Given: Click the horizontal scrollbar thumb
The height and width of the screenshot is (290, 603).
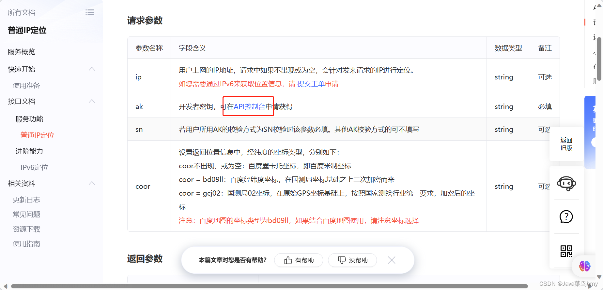Looking at the screenshot, I should click(269, 286).
